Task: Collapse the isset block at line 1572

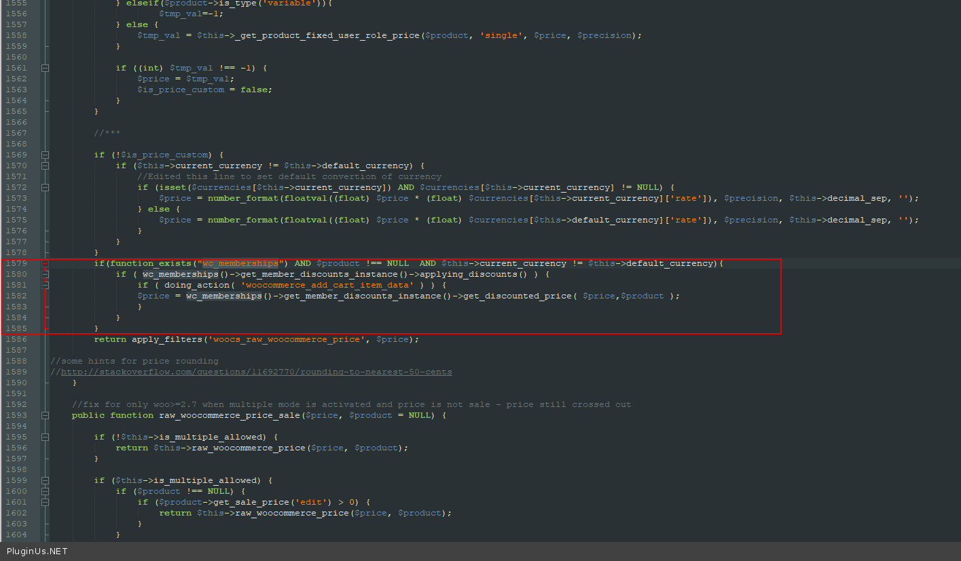Action: pos(45,187)
